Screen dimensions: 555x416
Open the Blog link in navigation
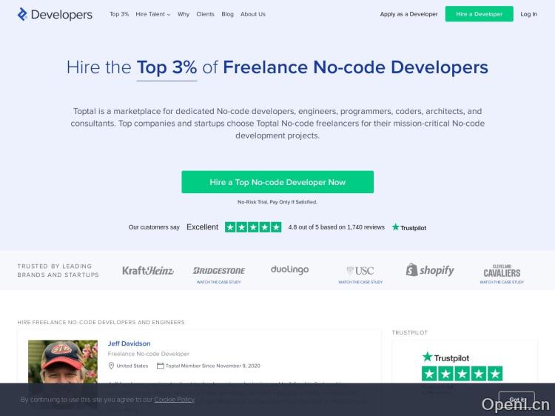click(228, 14)
